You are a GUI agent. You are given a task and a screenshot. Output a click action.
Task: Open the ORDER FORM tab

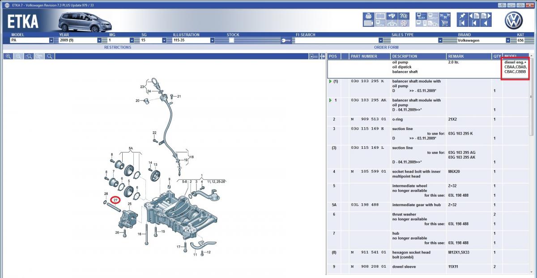(386, 47)
